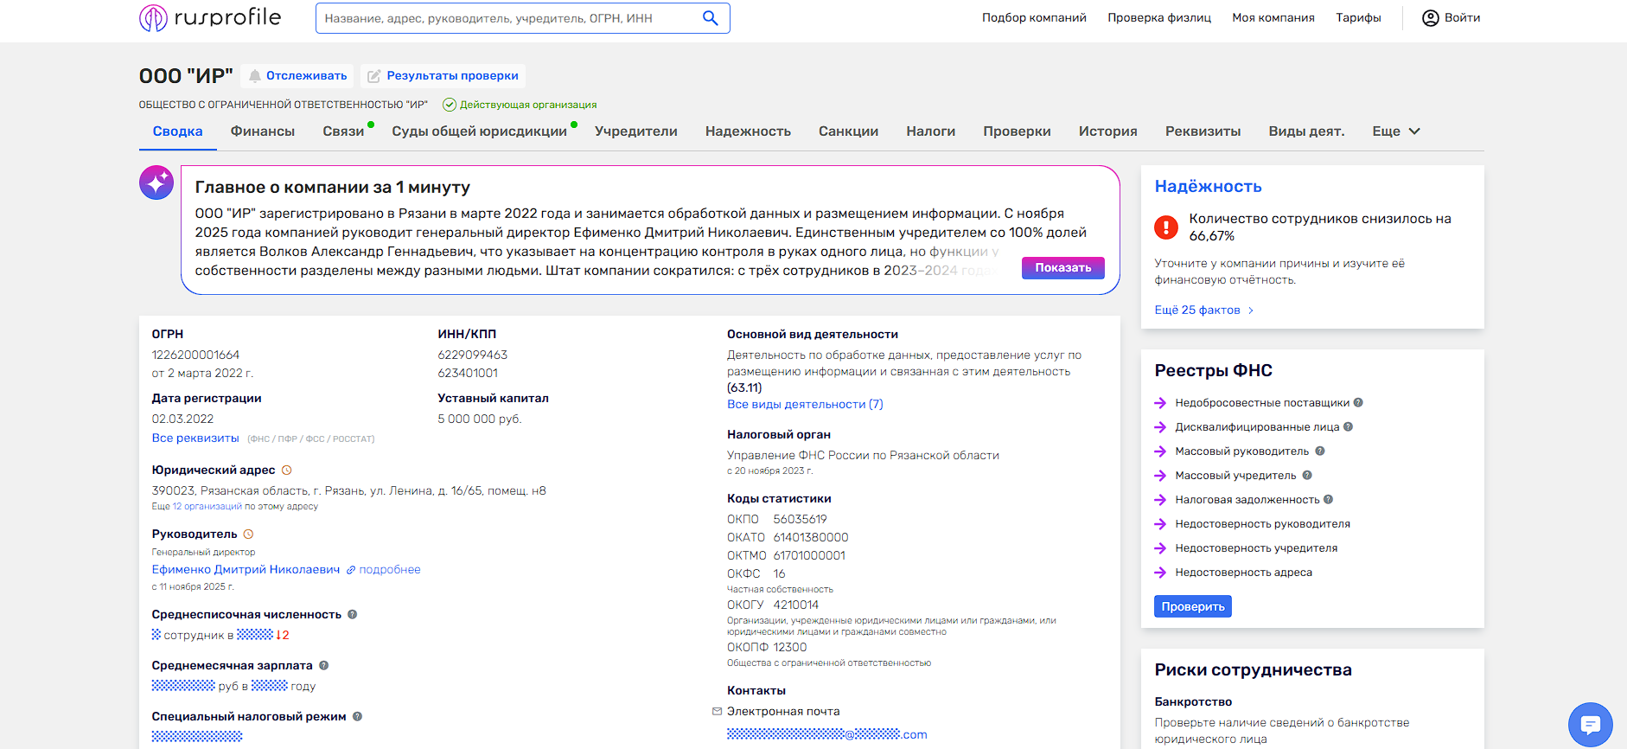1627x749 pixels.
Task: Click 12 организаций link under address
Action: (207, 507)
